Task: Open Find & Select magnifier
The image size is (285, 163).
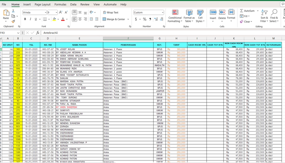Action: click(274, 16)
